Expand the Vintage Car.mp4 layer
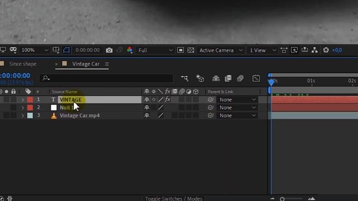This screenshot has height=201, width=358. [22, 116]
